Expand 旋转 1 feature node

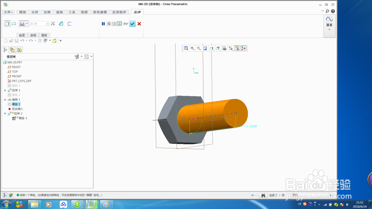point(5,99)
